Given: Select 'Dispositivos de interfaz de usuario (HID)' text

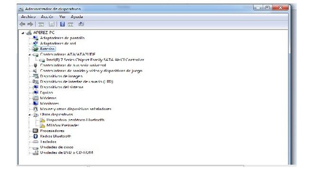Looking at the screenshot, I should point(77,82).
